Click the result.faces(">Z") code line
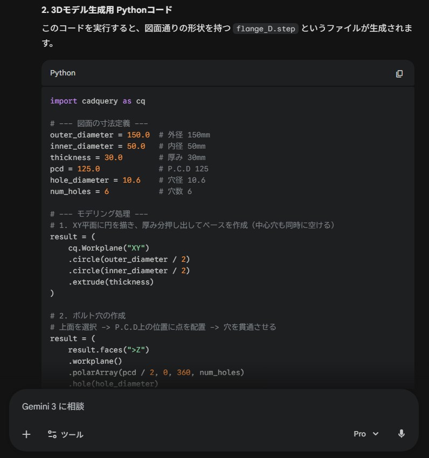Image resolution: width=429 pixels, height=458 pixels. click(108, 350)
